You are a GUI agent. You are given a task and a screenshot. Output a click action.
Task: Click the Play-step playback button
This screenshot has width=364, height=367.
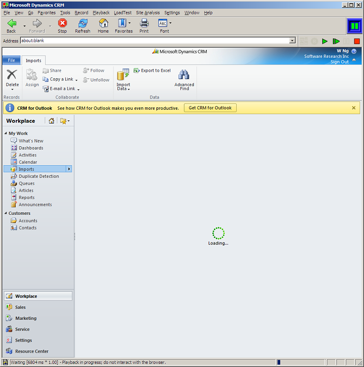click(336, 42)
